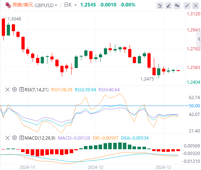This screenshot has width=201, height=170.
Task: Click the UK/US currency flag icon
Action: (8, 5)
